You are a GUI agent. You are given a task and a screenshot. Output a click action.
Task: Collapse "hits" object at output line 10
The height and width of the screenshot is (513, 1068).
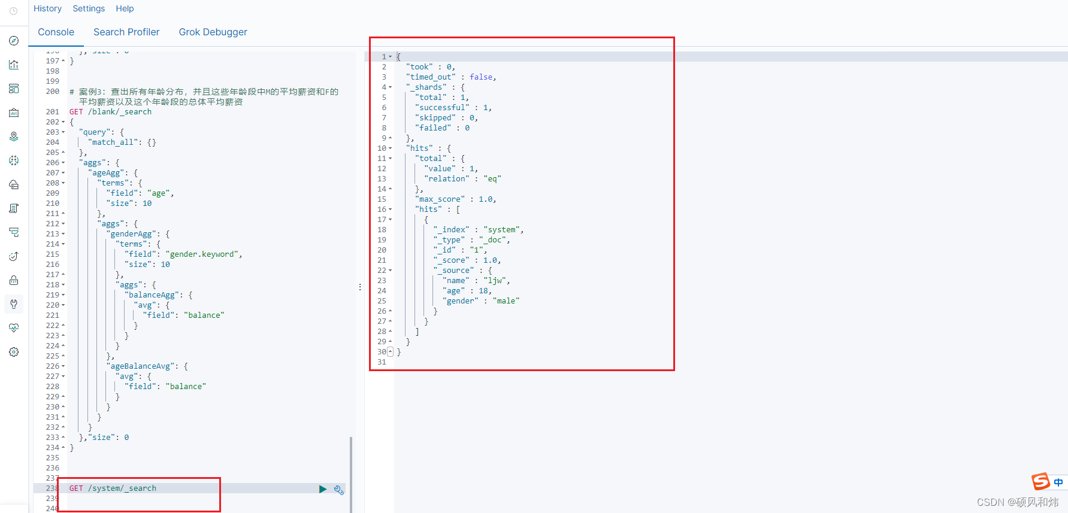[391, 148]
